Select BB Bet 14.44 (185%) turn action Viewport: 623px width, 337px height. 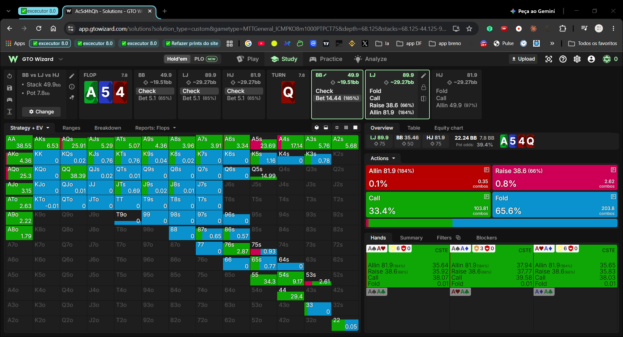(337, 98)
